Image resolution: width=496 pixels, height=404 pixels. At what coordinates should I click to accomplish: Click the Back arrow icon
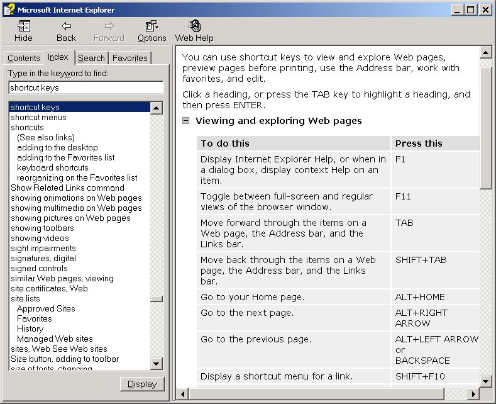pos(66,26)
